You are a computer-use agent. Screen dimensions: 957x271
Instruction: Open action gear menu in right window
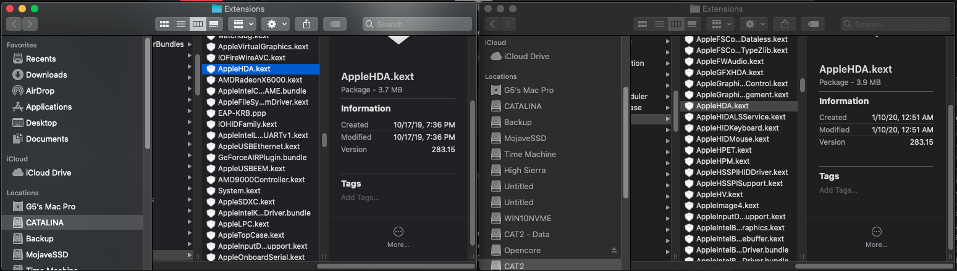(x=753, y=24)
